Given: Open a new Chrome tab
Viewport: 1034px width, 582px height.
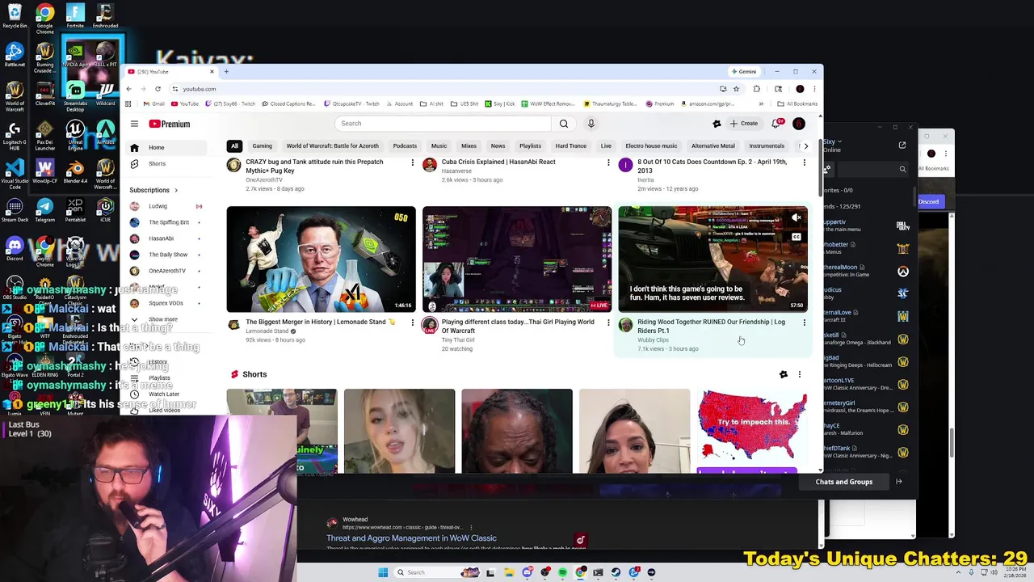Looking at the screenshot, I should coord(226,71).
